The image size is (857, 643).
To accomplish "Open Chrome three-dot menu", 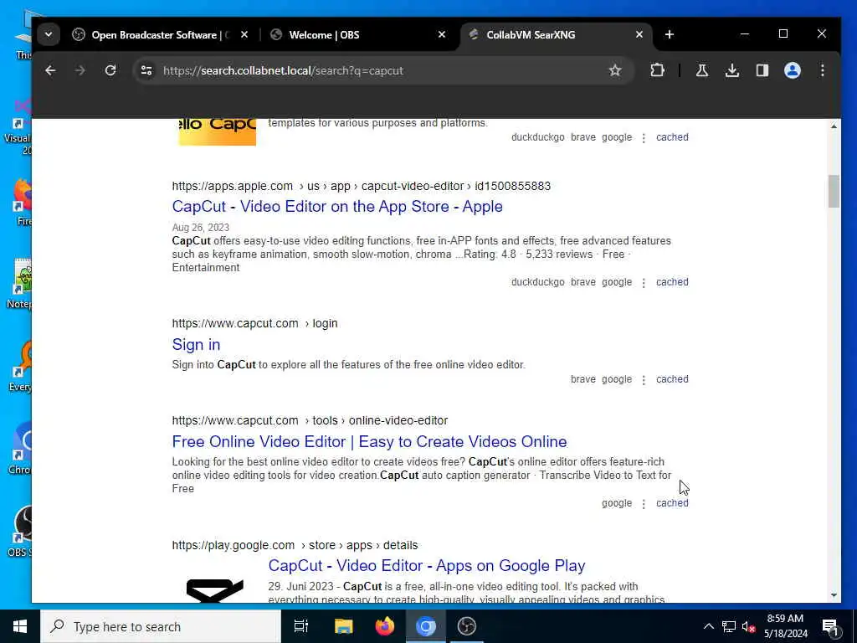I will tap(822, 70).
